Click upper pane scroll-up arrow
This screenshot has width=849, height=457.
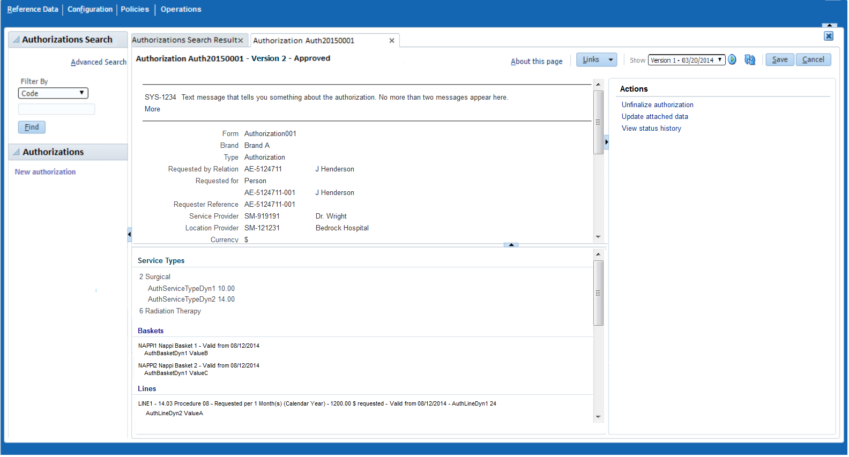pos(598,85)
